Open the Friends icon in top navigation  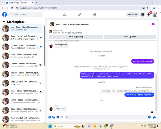tap(80, 15)
